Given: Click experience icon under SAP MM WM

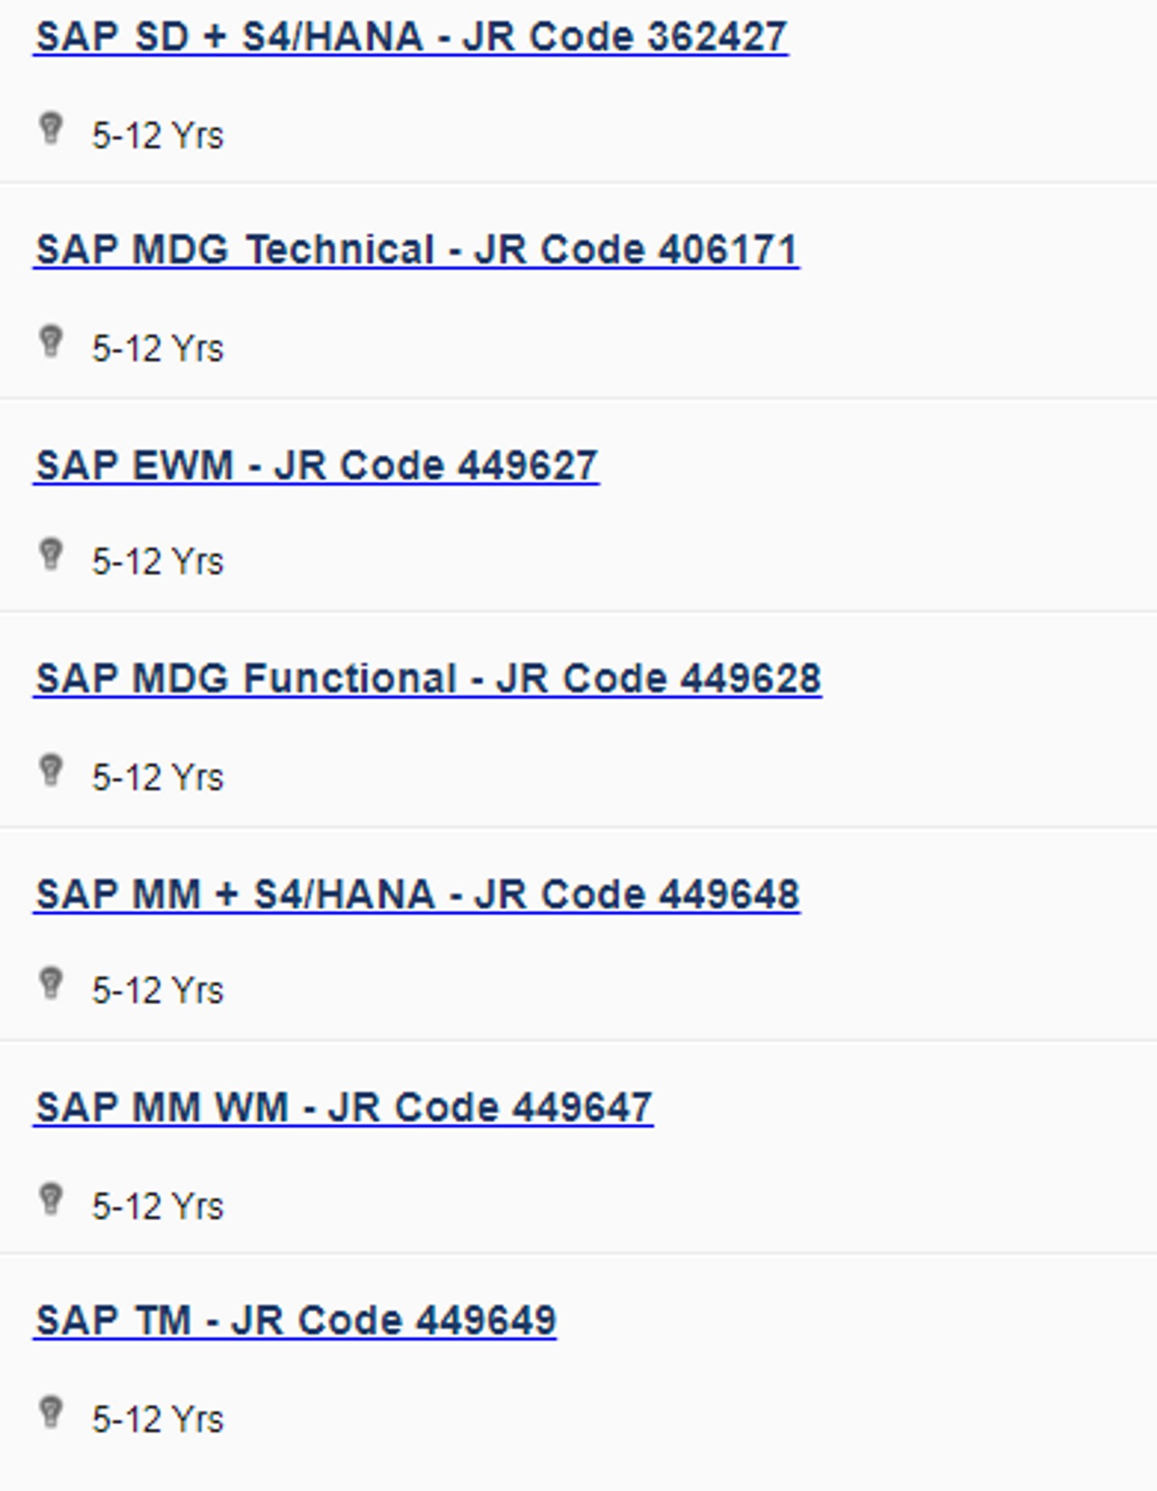Looking at the screenshot, I should (51, 1199).
